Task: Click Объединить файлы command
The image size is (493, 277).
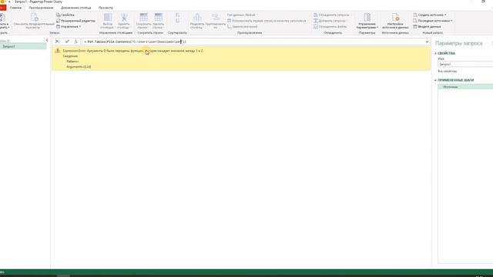Action: 330,27
